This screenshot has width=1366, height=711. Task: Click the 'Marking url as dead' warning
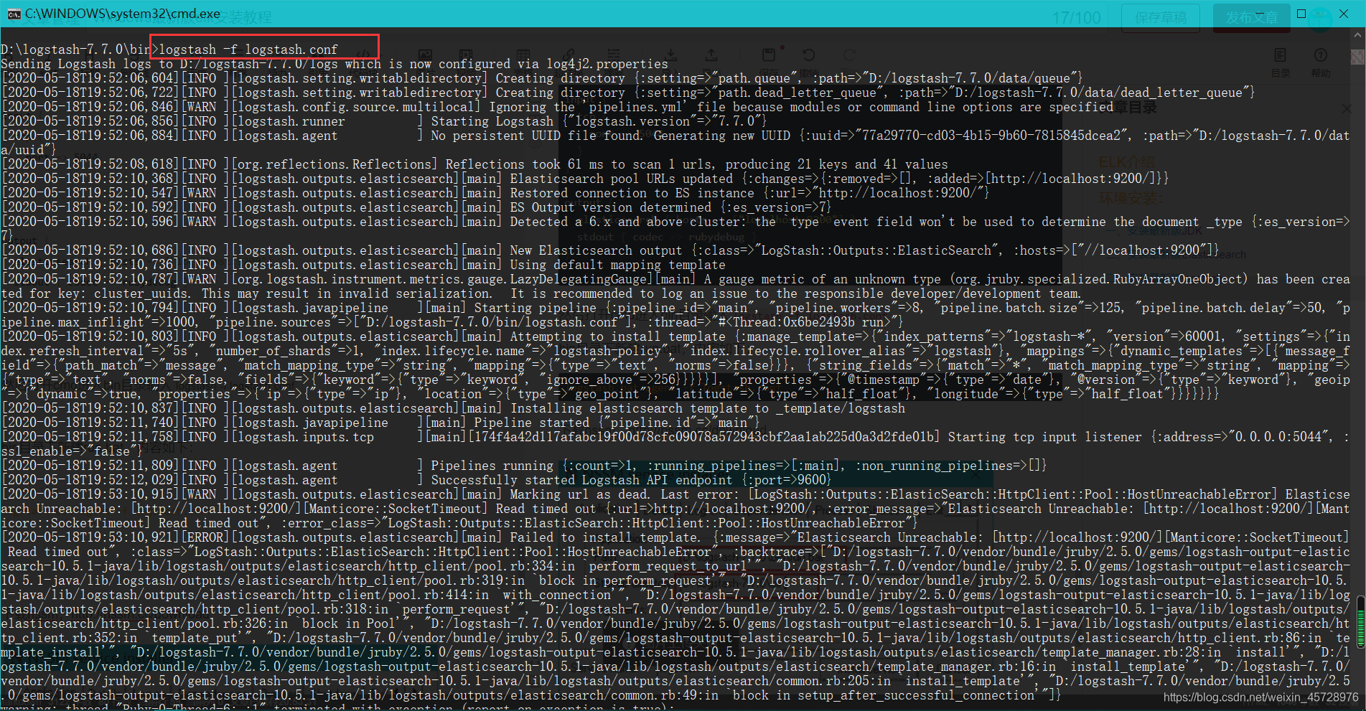(x=579, y=494)
